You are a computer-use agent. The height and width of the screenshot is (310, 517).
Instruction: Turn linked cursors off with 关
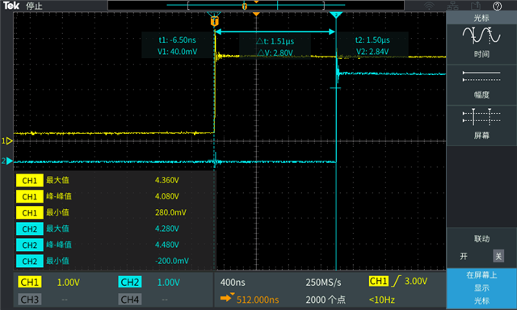(x=498, y=256)
